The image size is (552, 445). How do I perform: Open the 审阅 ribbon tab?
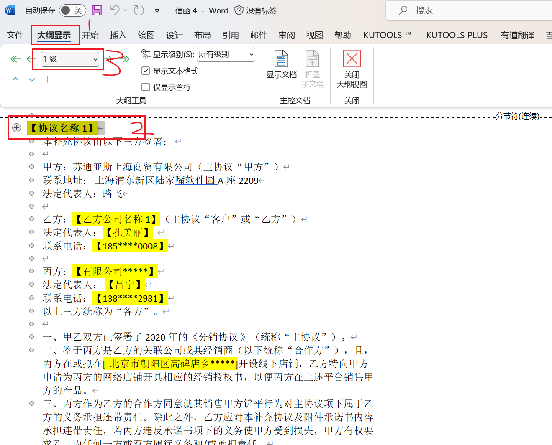click(286, 35)
